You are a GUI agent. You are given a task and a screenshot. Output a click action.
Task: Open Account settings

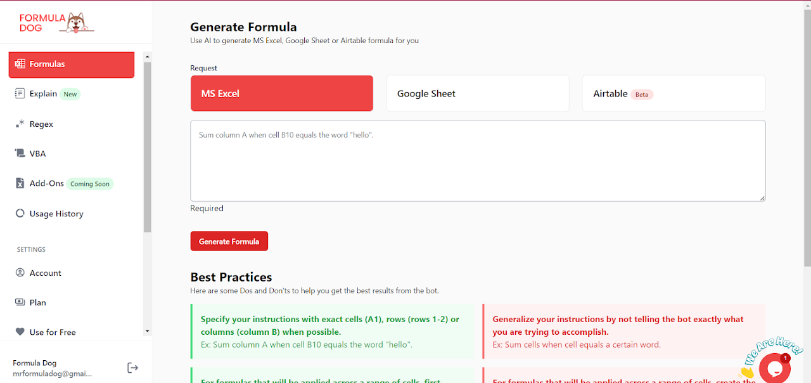(x=72, y=273)
